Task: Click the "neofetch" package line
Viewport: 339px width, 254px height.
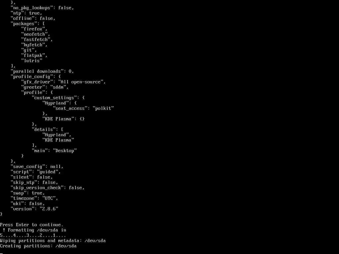Action: pyautogui.click(x=35, y=34)
